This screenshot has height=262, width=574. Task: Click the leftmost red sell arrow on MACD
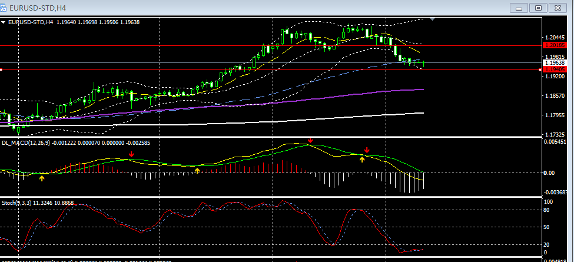[x=131, y=154]
